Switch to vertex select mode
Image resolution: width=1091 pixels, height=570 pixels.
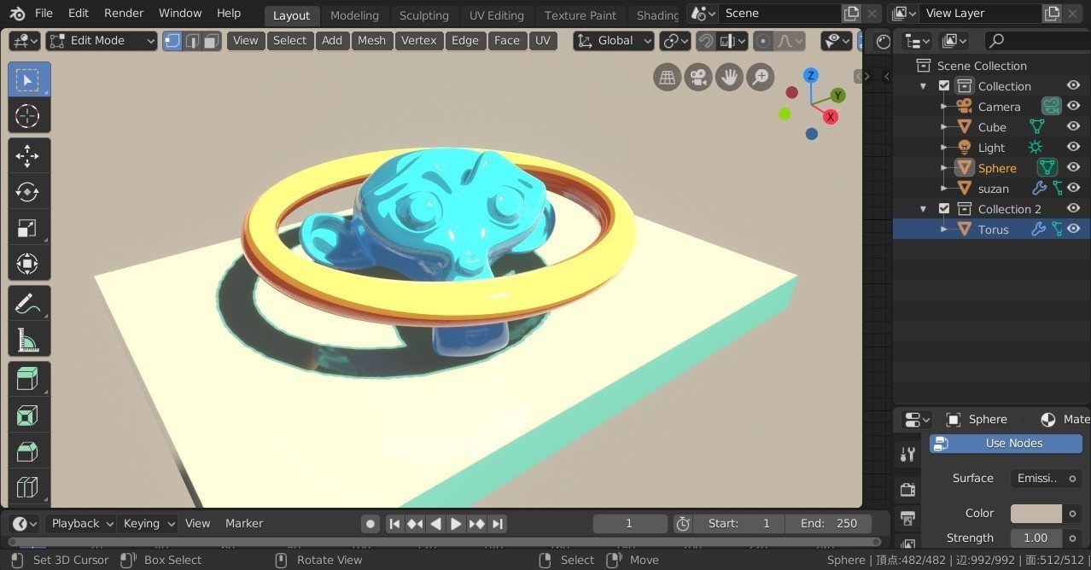(x=172, y=40)
